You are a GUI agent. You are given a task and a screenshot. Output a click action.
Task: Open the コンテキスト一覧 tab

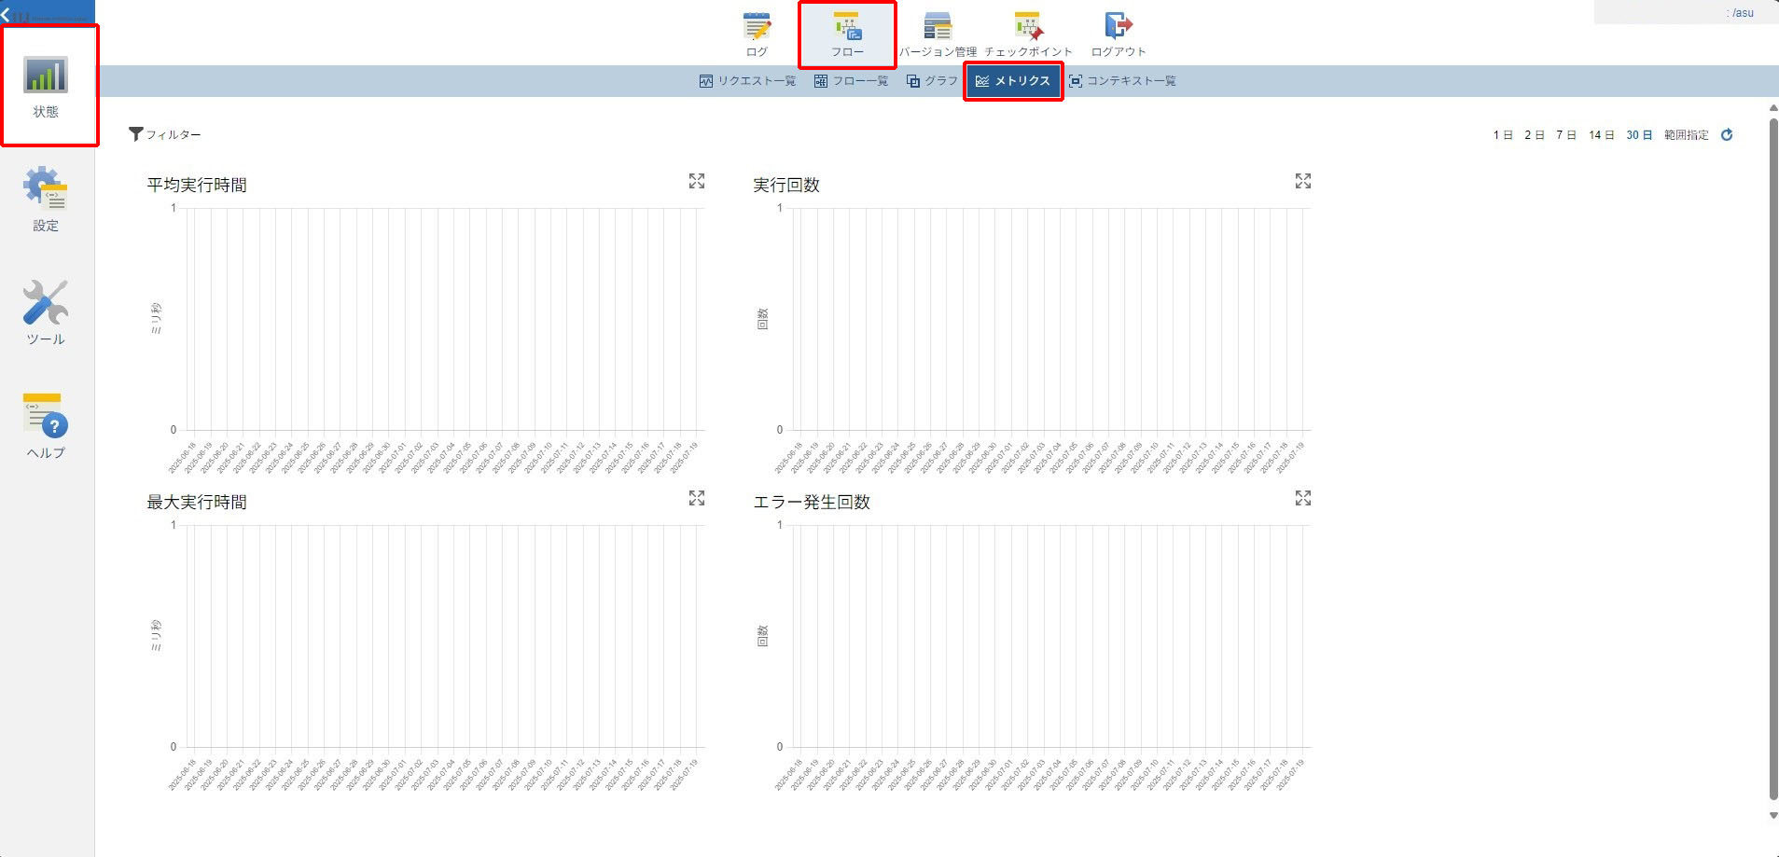(1122, 81)
